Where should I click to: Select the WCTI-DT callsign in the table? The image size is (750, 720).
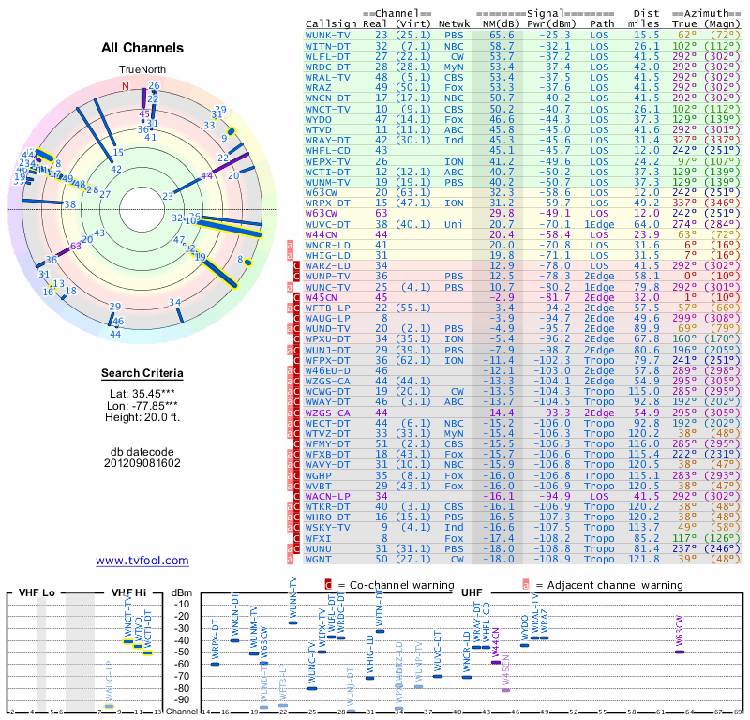point(328,172)
